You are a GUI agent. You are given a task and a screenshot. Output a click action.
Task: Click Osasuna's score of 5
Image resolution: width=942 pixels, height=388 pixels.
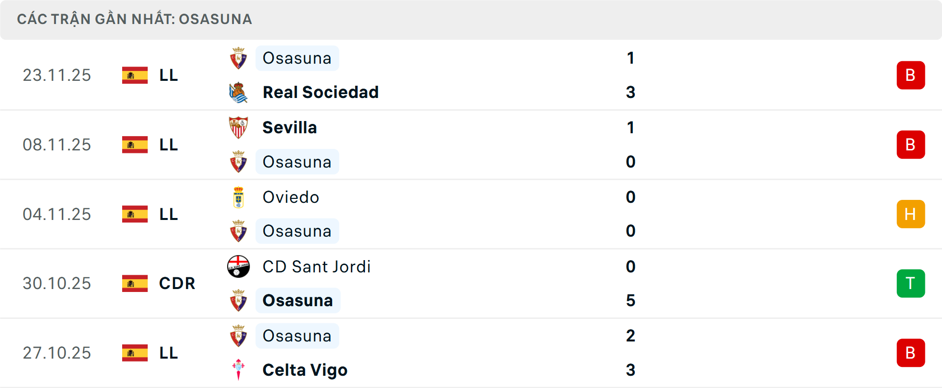pyautogui.click(x=630, y=301)
